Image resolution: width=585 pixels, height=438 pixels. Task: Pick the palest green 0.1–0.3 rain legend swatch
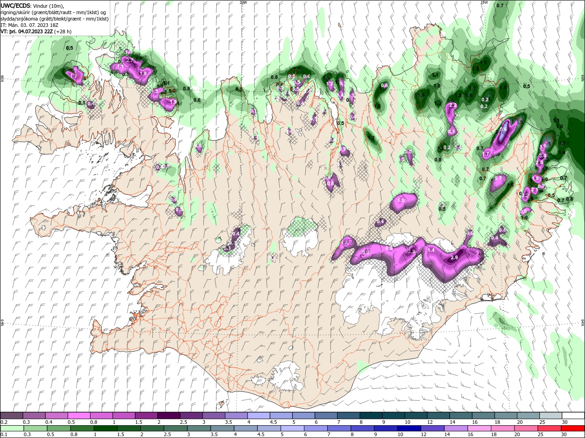11,428
